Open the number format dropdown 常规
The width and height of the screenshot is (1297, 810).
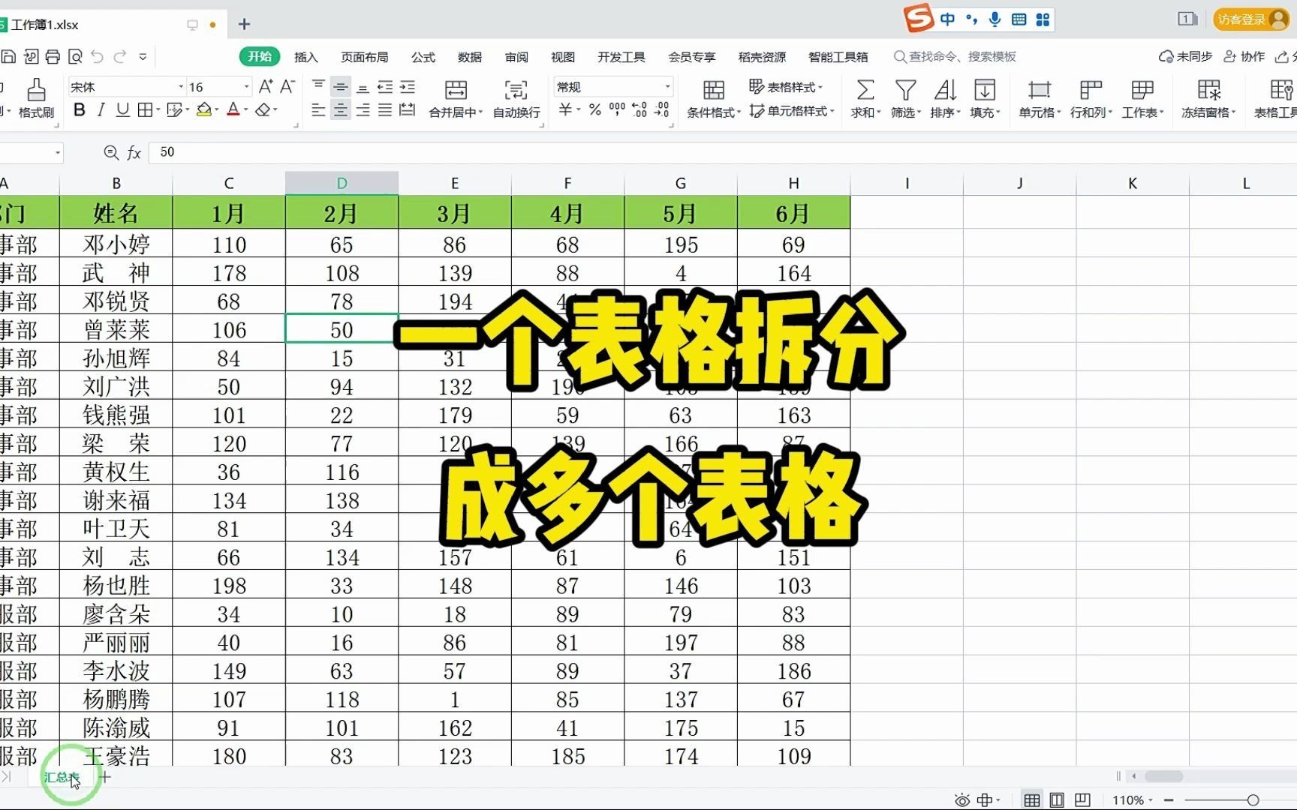667,87
